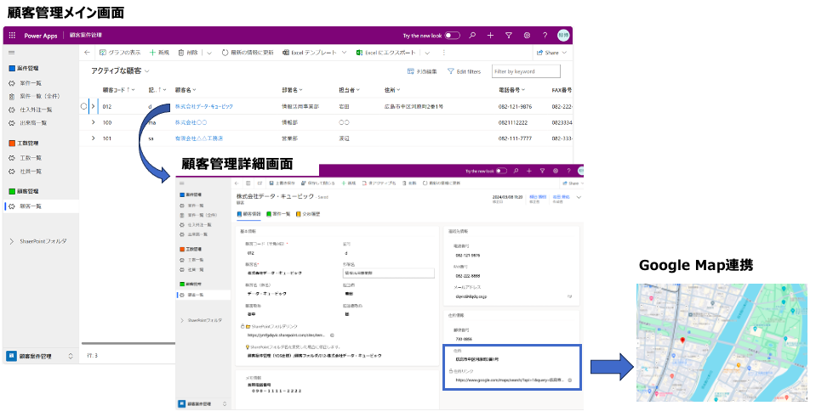
Task: Sort by the 顧客名 column header
Action: (185, 90)
